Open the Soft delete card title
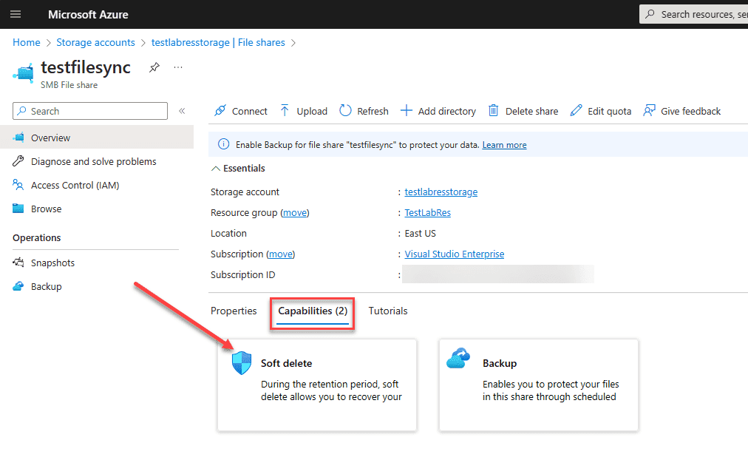 [286, 363]
